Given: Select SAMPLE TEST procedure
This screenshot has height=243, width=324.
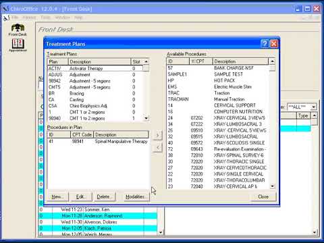Looking at the screenshot, I should [x=218, y=74].
